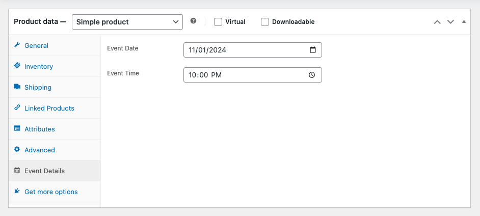Open the Shipping tab
The image size is (480, 216).
38,87
